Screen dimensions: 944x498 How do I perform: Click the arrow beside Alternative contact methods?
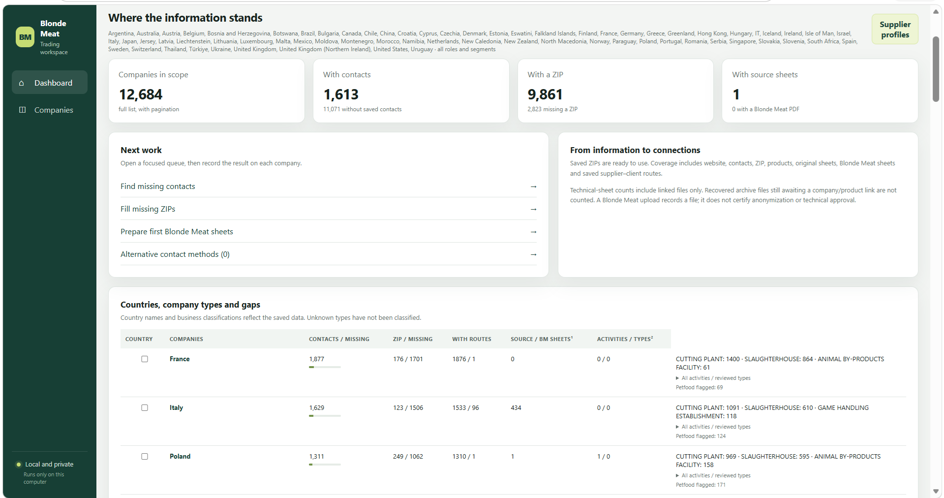(x=533, y=254)
